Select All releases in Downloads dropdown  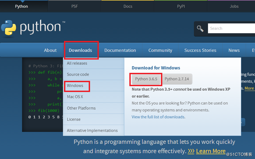tap(93, 63)
